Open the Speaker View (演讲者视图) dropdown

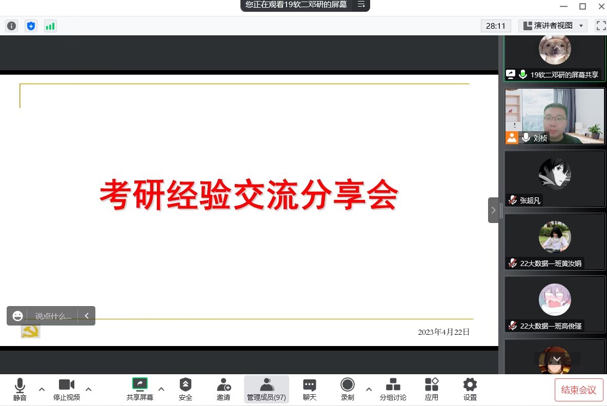(x=553, y=26)
